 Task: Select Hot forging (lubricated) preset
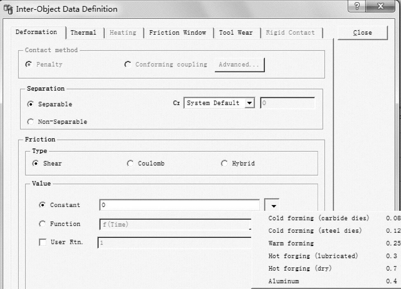pyautogui.click(x=313, y=256)
